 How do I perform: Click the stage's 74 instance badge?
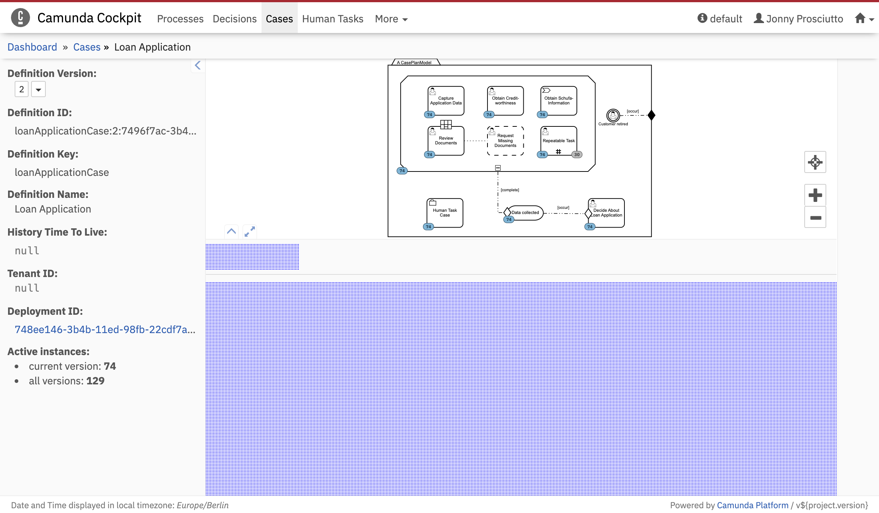402,171
